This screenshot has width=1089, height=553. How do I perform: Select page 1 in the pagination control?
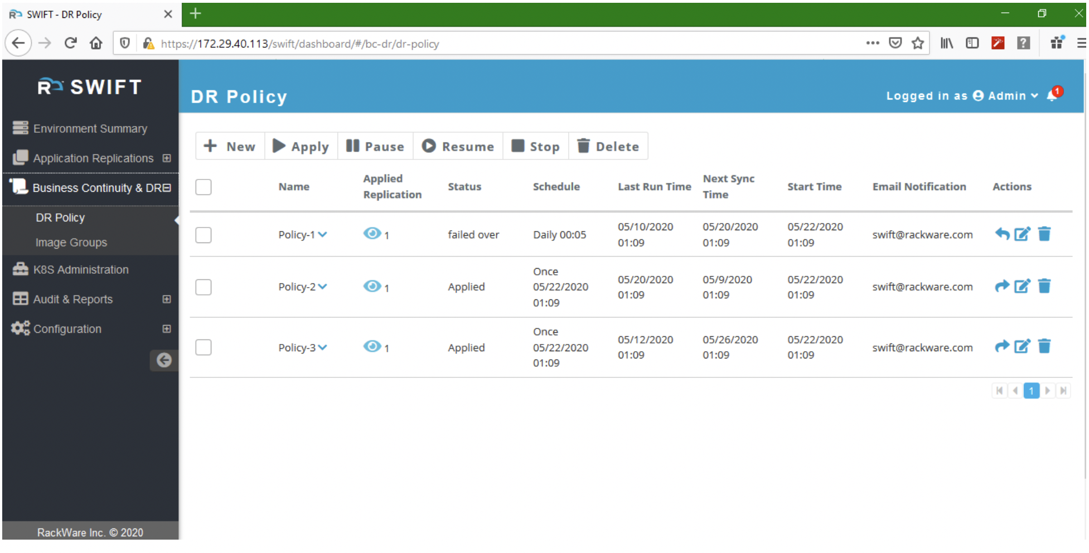[1032, 391]
